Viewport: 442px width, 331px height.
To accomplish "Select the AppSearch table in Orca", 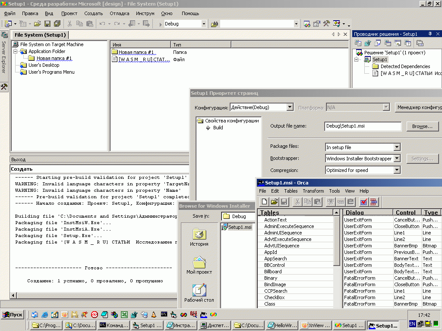I will click(275, 259).
